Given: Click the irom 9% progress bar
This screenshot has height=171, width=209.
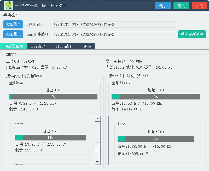Looking at the screenshot, I should [156, 139].
